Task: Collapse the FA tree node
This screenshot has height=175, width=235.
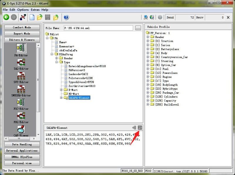Action: coord(47,38)
